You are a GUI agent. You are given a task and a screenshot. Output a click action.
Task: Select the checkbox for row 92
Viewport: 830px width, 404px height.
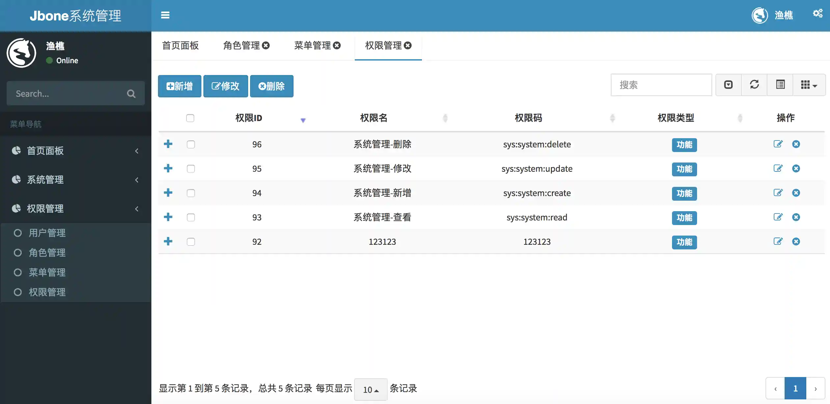[191, 242]
